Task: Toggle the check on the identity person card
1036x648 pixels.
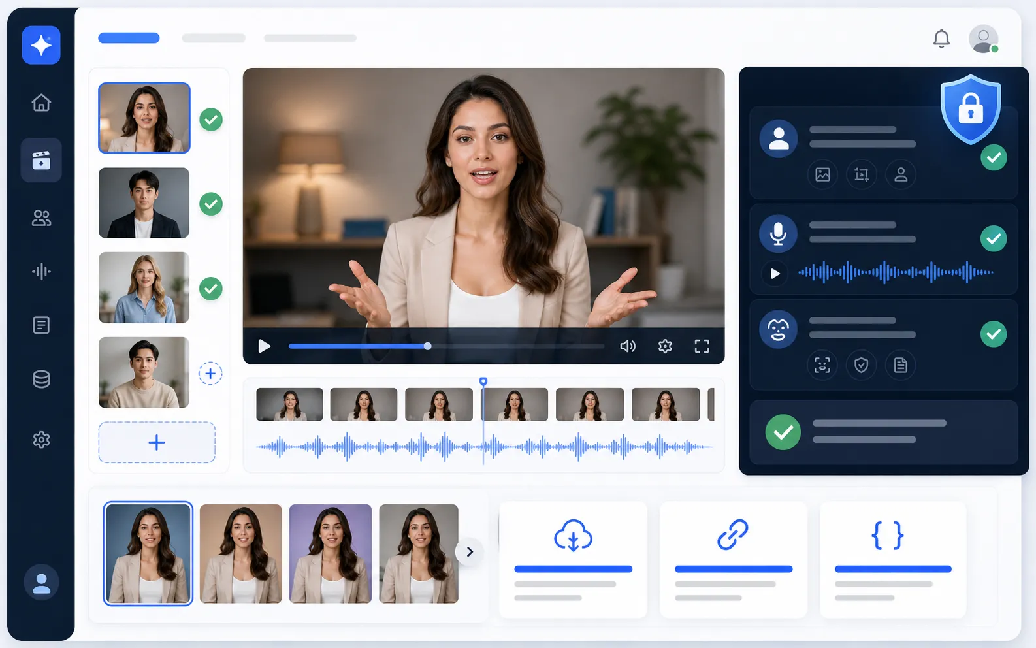Action: pos(994,157)
